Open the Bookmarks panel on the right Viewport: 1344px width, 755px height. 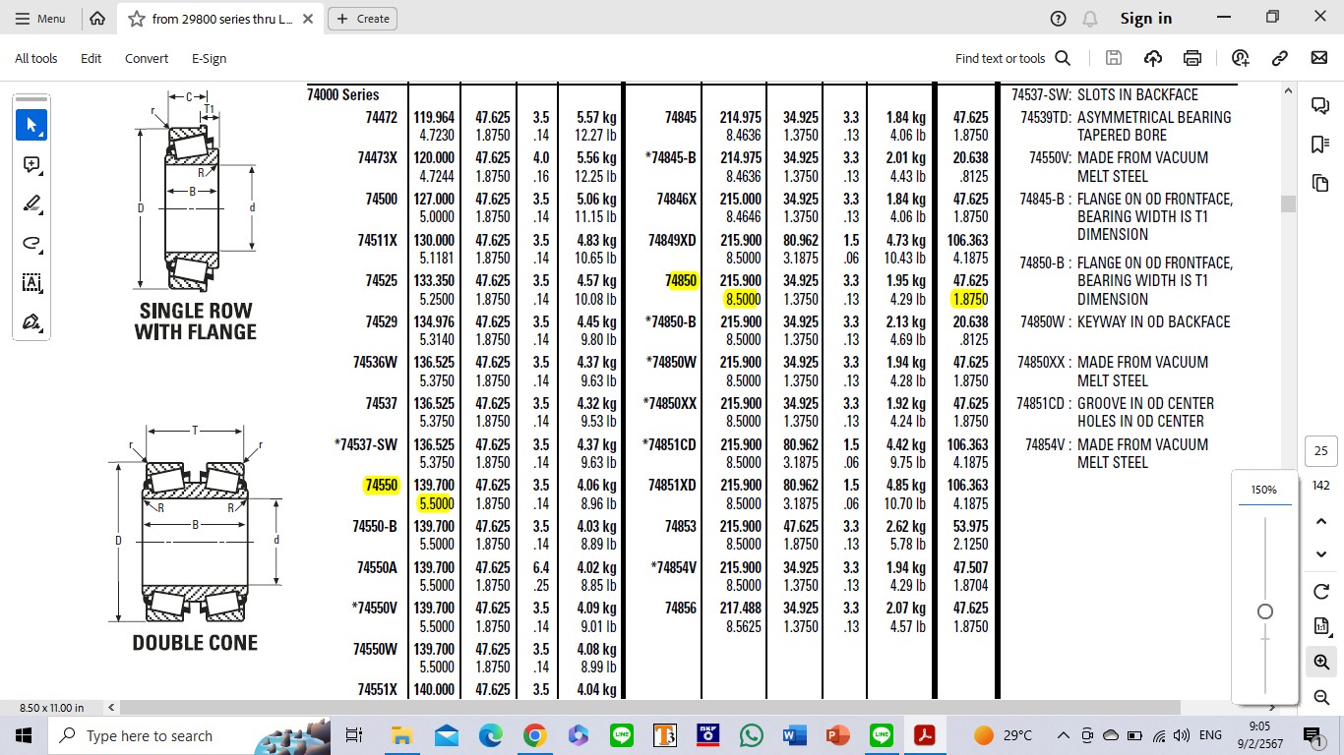1320,145
